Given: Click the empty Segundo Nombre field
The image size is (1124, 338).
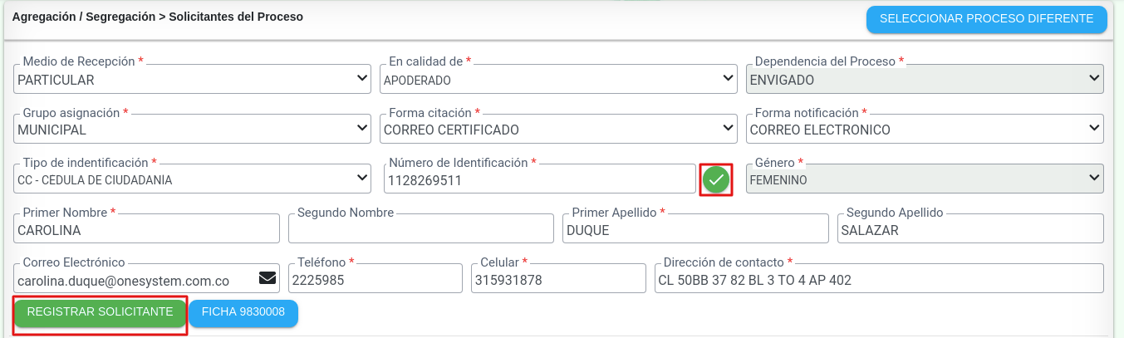Looking at the screenshot, I should tap(420, 230).
